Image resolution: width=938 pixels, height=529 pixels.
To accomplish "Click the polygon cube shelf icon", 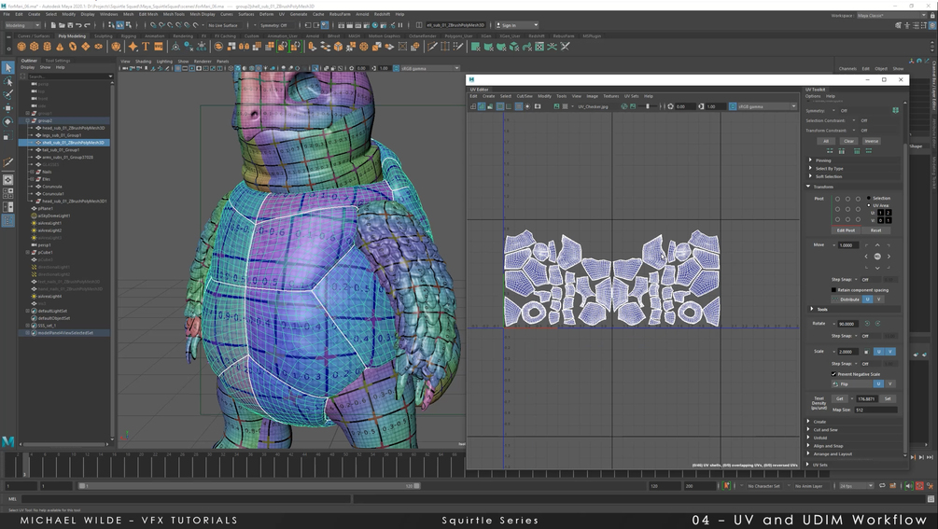I will [x=35, y=46].
